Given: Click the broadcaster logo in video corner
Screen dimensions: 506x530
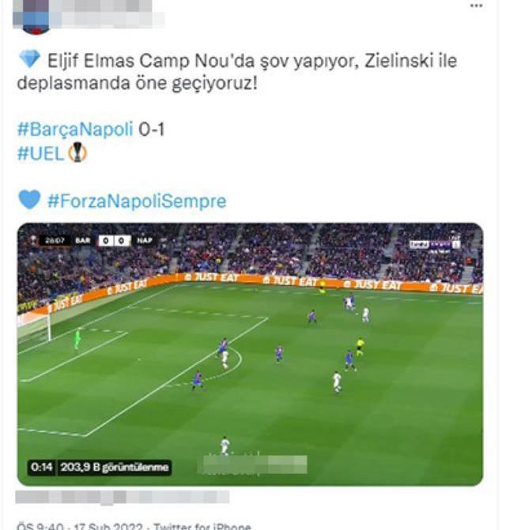Looking at the screenshot, I should click(435, 244).
